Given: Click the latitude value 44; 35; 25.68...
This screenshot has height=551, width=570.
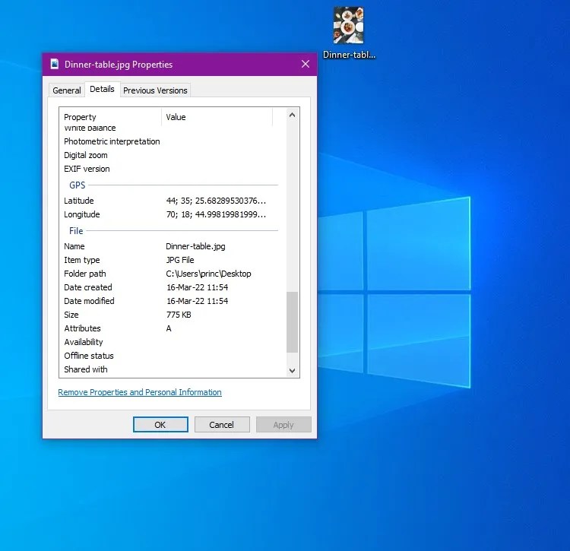Looking at the screenshot, I should [x=216, y=201].
